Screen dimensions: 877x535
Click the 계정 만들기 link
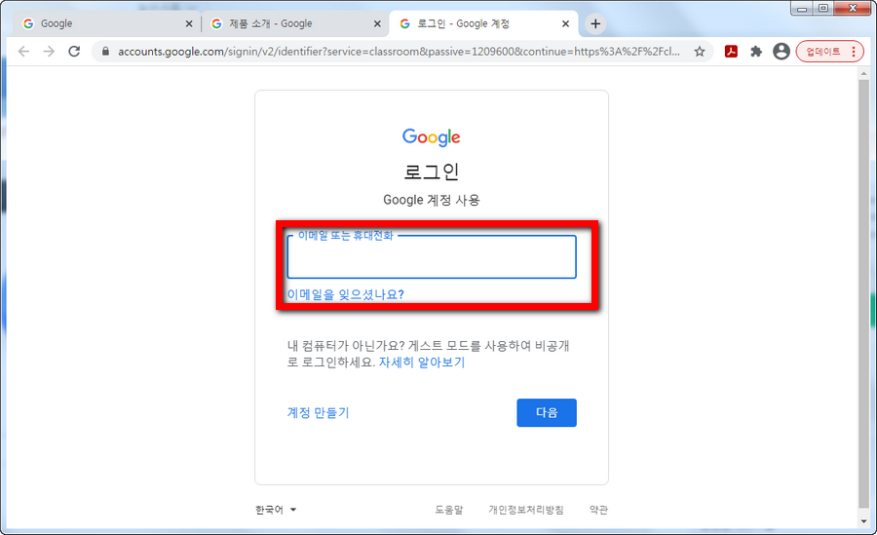(x=318, y=412)
